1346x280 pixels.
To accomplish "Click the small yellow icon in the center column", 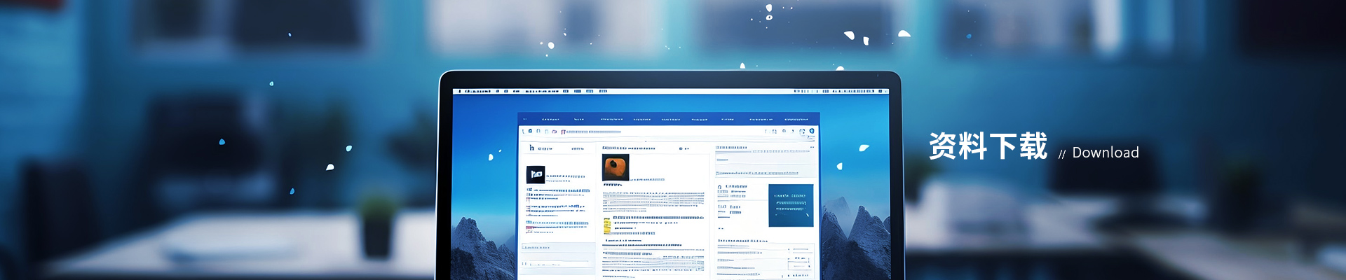I will (607, 225).
